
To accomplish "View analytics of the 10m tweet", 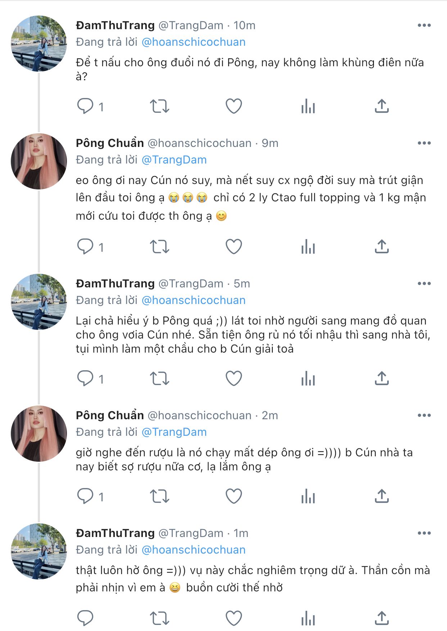I will [x=308, y=106].
